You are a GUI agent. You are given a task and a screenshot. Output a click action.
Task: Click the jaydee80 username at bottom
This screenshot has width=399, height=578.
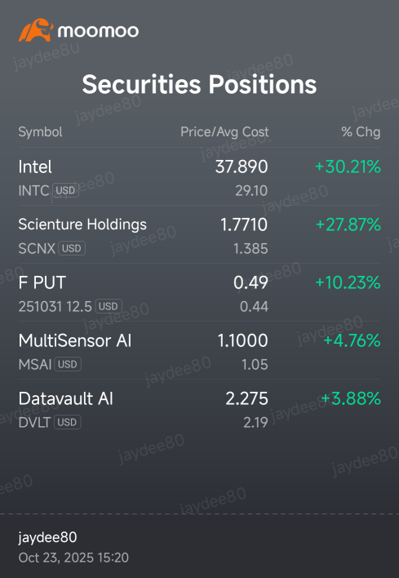[x=47, y=537]
